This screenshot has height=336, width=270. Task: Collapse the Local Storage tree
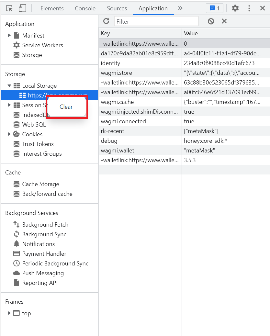[9, 86]
